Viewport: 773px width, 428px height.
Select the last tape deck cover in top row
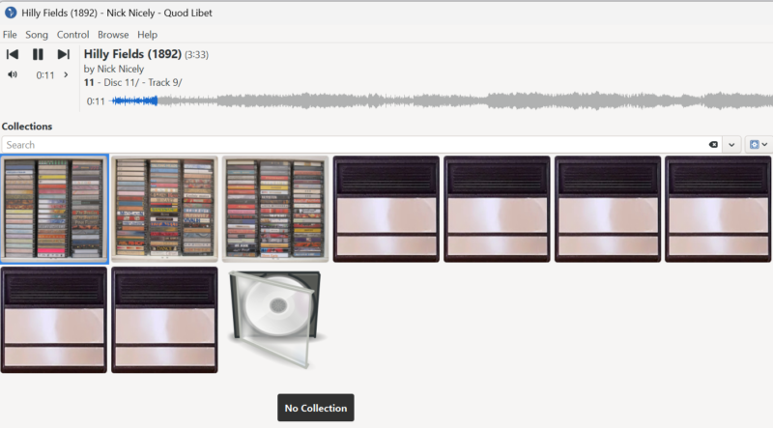pyautogui.click(x=718, y=210)
